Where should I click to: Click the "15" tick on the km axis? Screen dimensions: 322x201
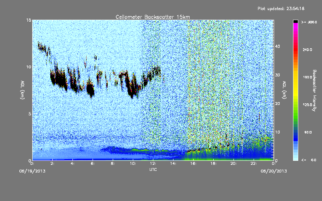(x=29, y=20)
